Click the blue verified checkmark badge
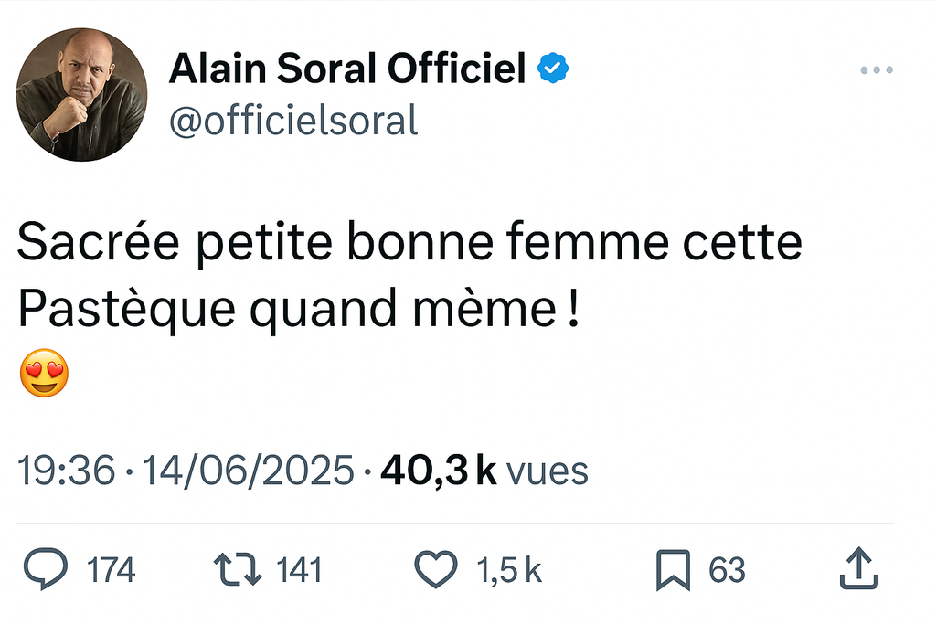Viewport: 936px width, 624px height. 553,68
